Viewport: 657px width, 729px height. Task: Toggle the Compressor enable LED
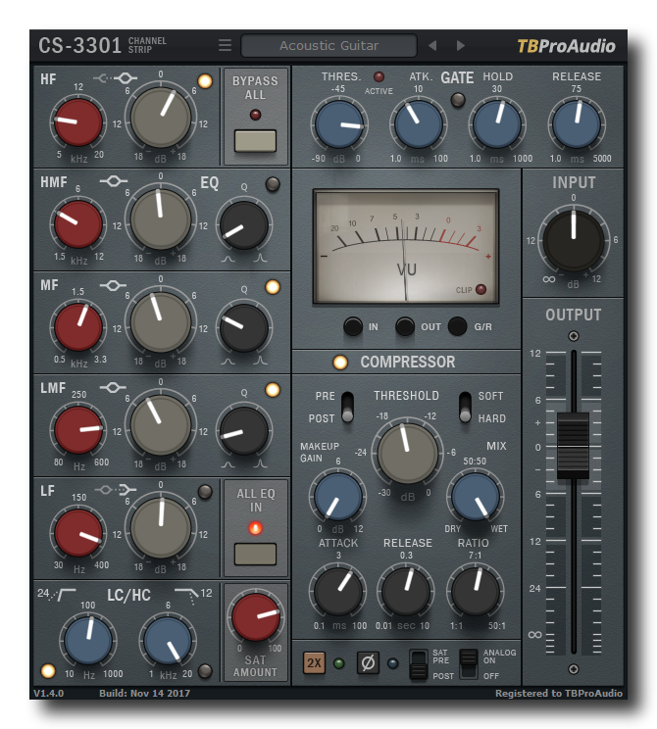[x=340, y=363]
